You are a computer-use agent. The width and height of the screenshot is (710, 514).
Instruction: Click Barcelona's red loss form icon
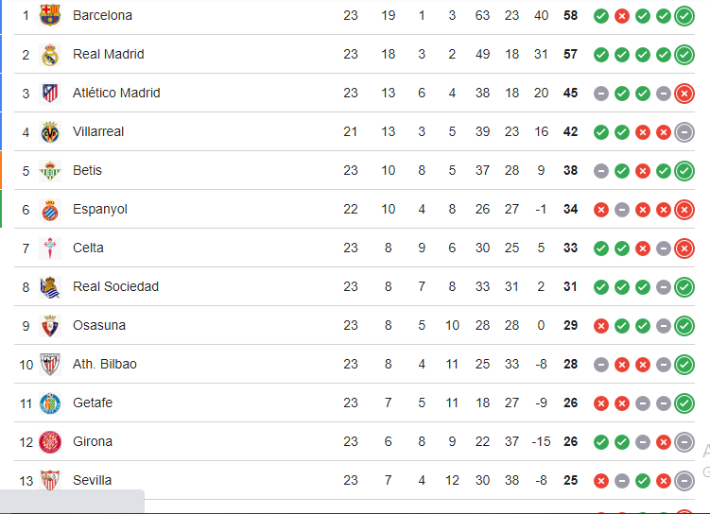[621, 15]
